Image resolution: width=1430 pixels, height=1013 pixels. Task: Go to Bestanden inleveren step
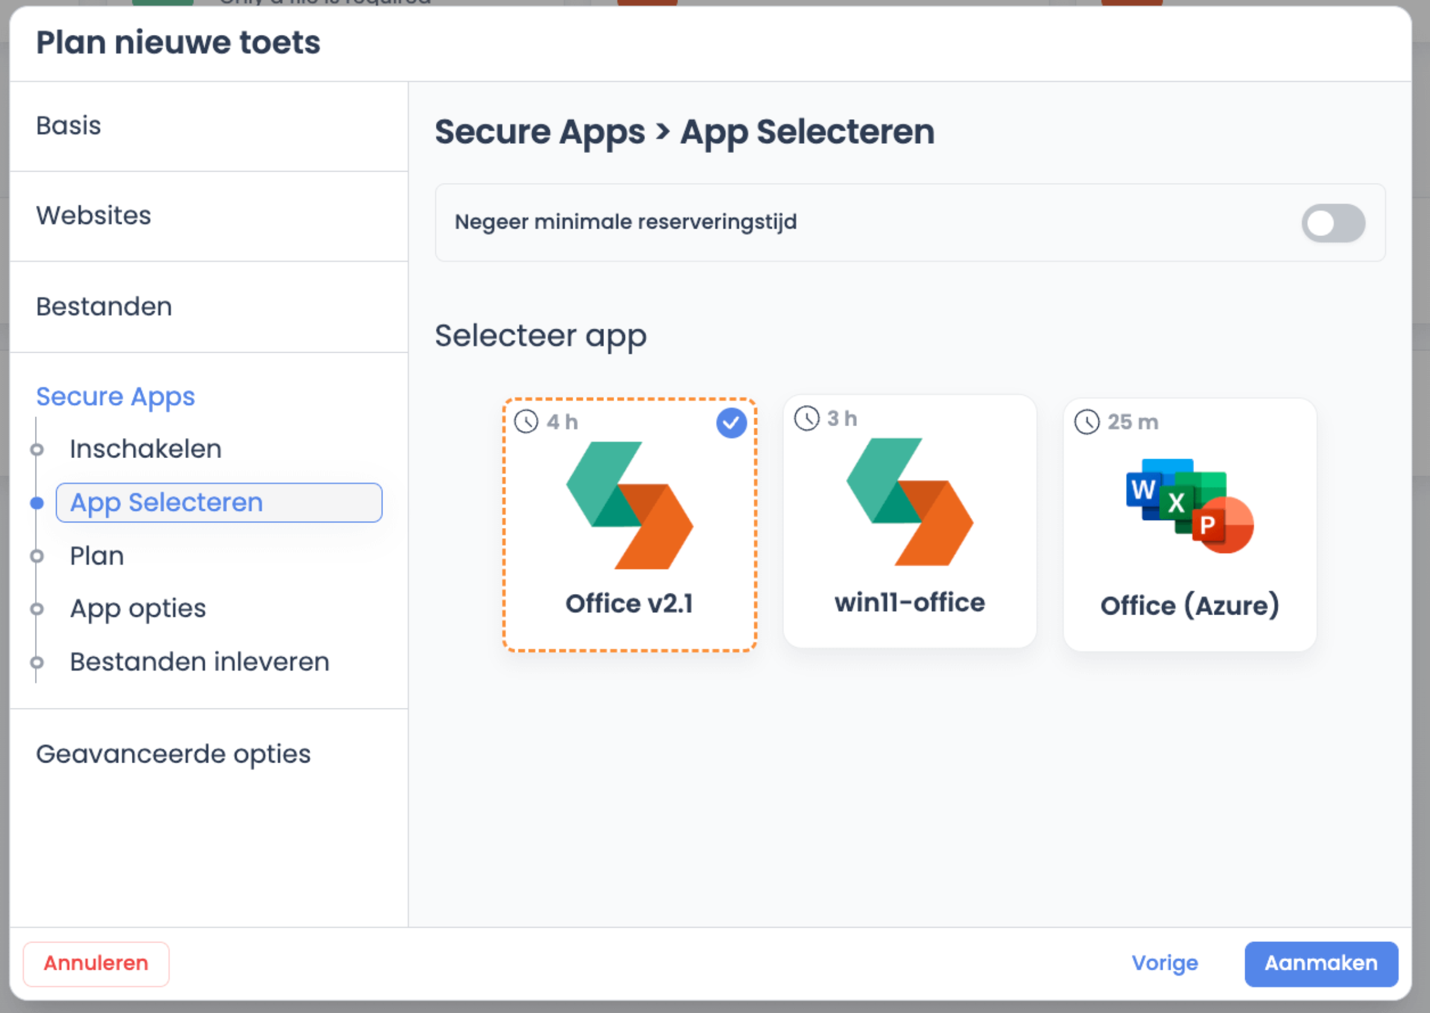point(200,661)
